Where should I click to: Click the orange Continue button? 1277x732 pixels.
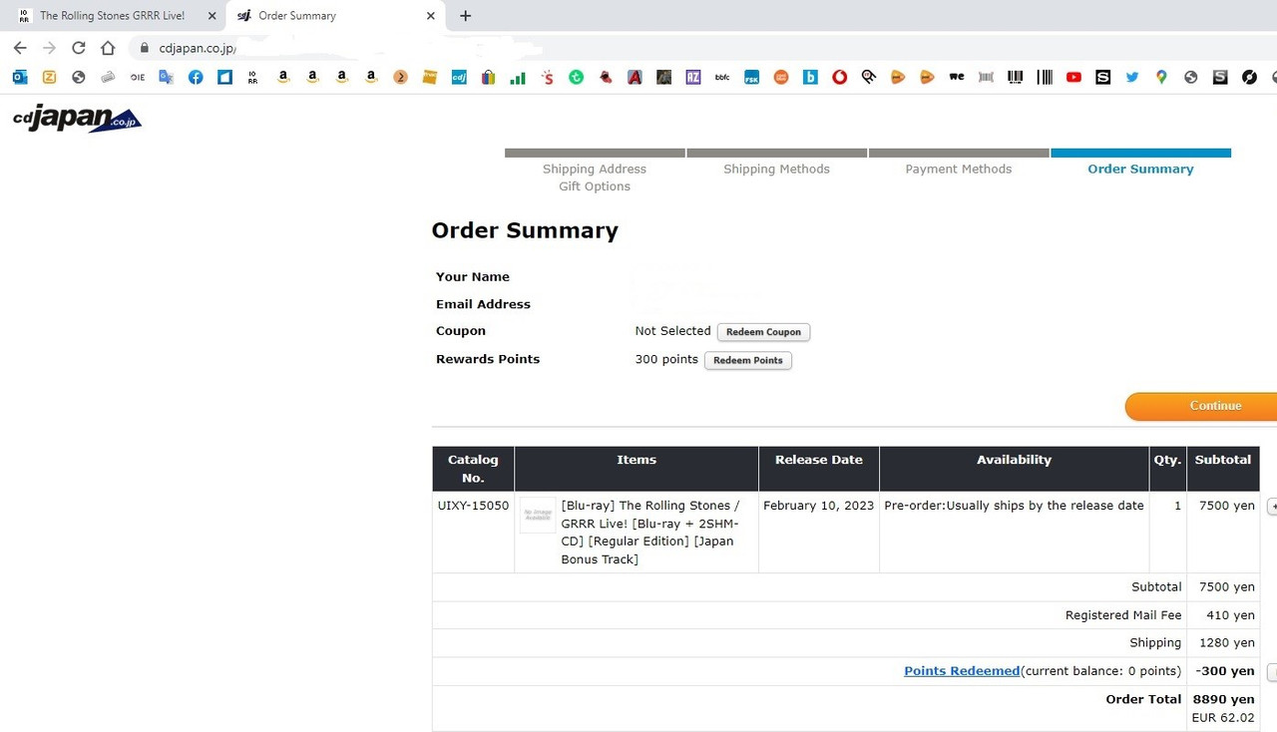click(x=1201, y=406)
